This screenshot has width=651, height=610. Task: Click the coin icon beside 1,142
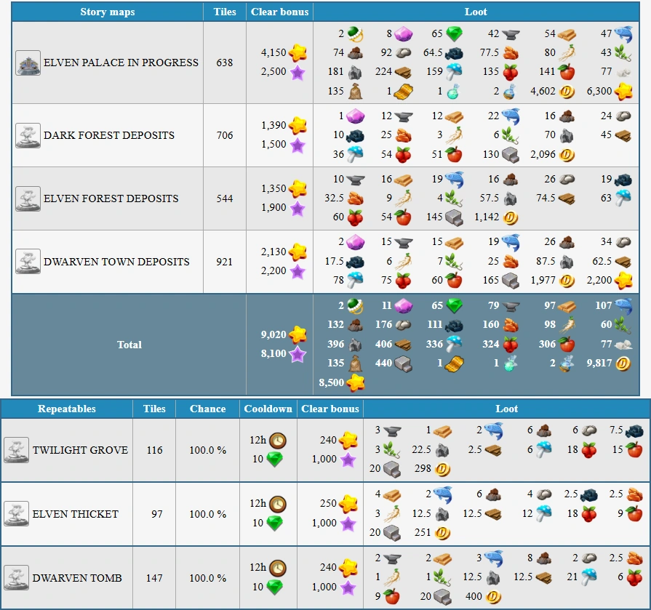click(x=511, y=217)
